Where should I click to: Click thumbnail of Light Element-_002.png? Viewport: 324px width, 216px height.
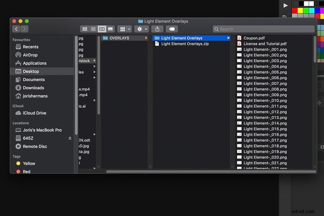239,55
